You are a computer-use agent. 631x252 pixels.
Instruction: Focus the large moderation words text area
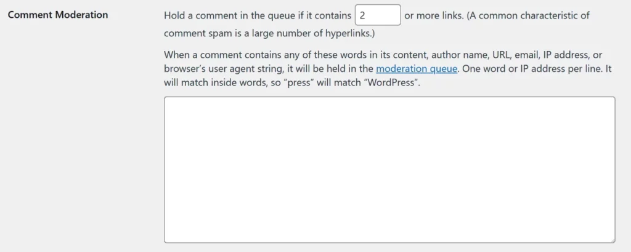click(x=389, y=170)
